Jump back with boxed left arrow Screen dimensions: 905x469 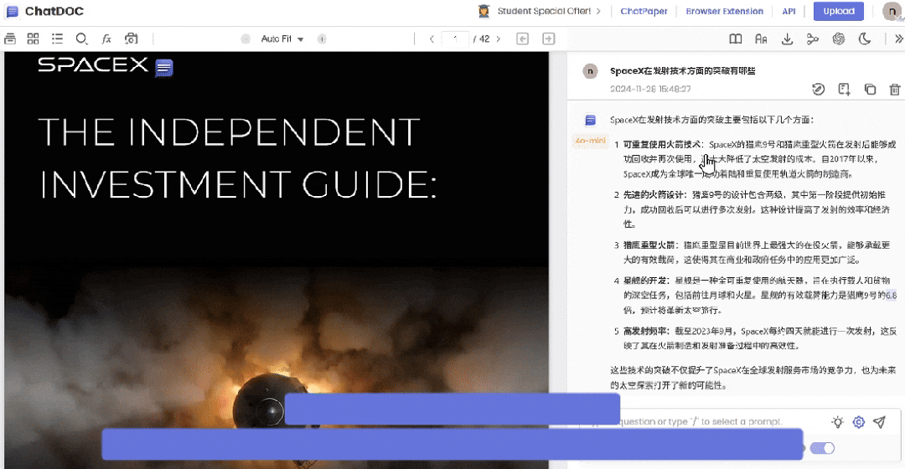pos(522,39)
